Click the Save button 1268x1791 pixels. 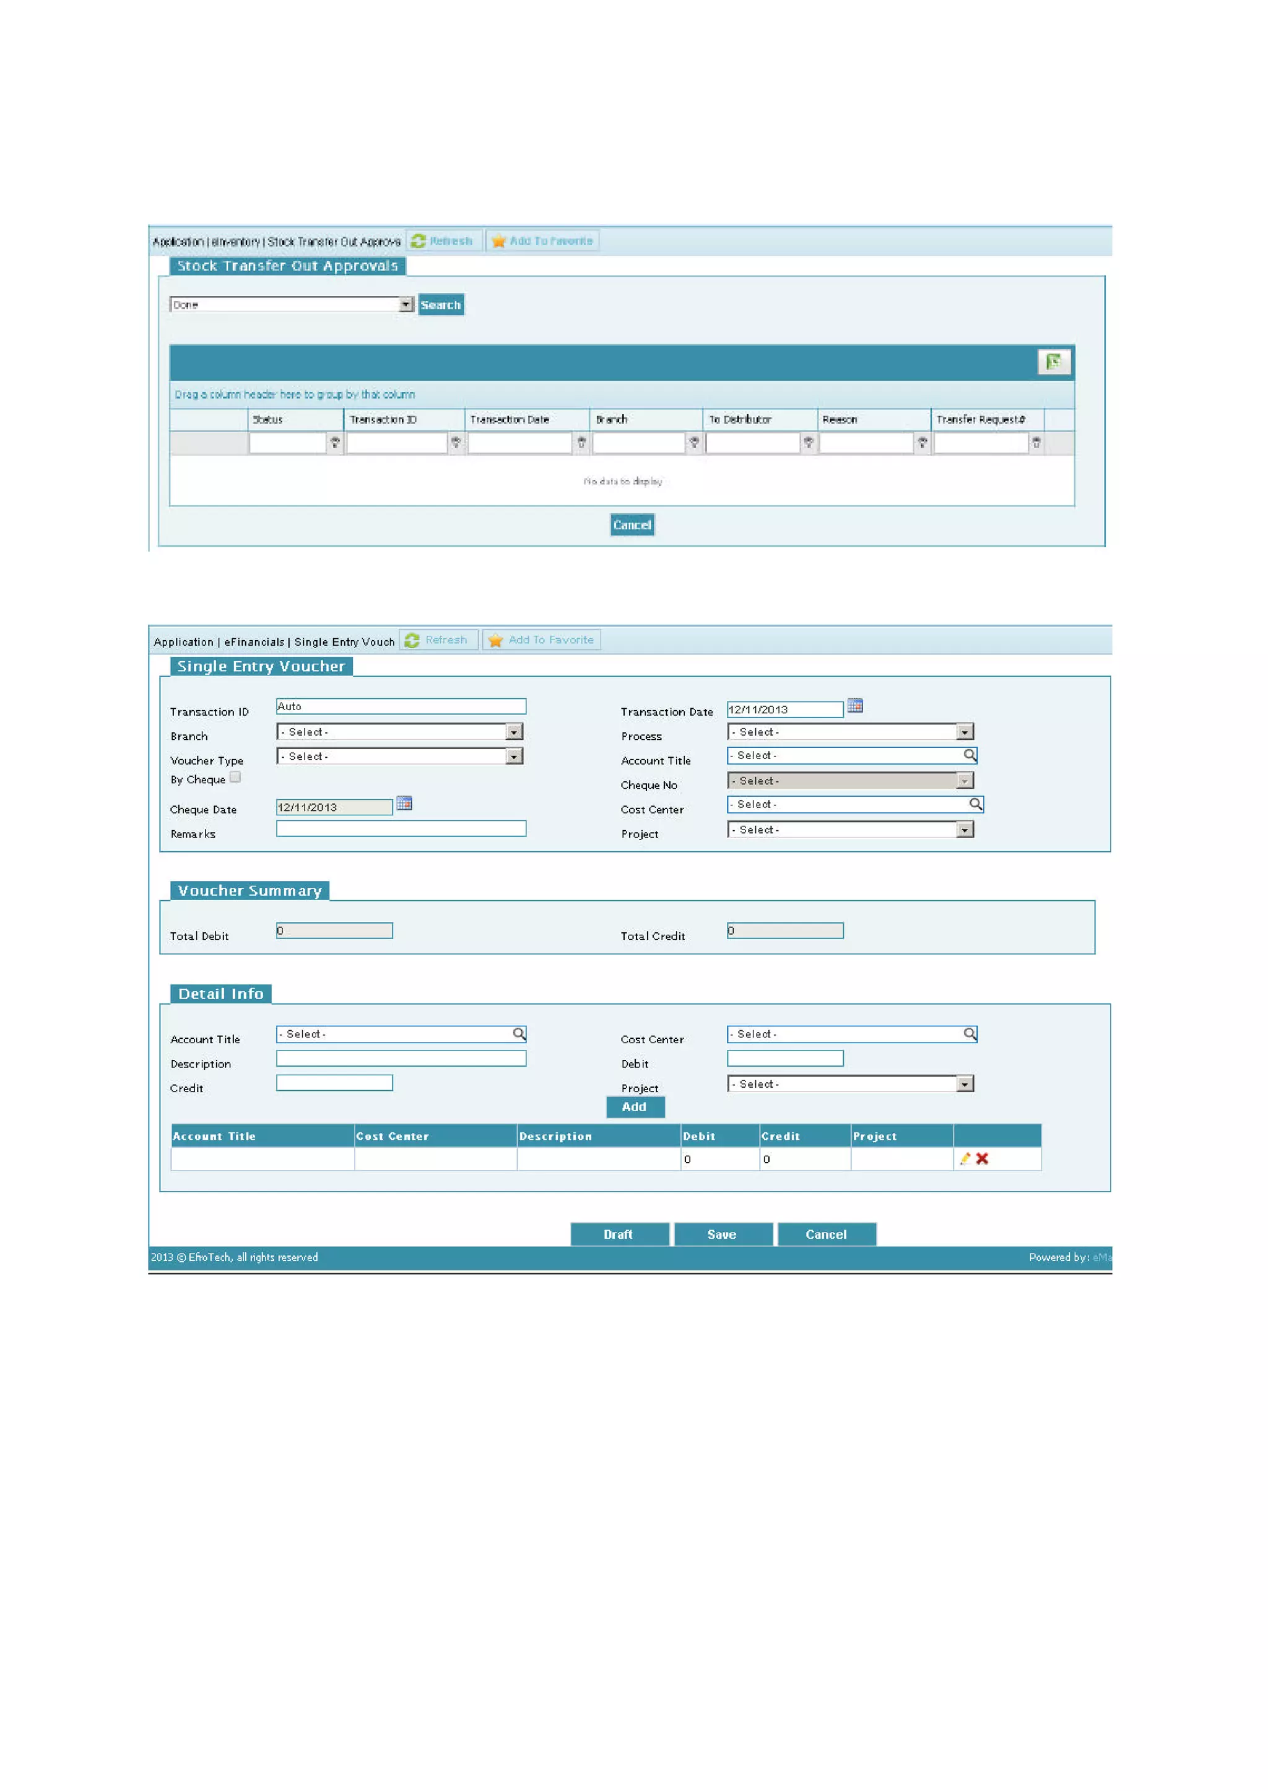tap(723, 1234)
